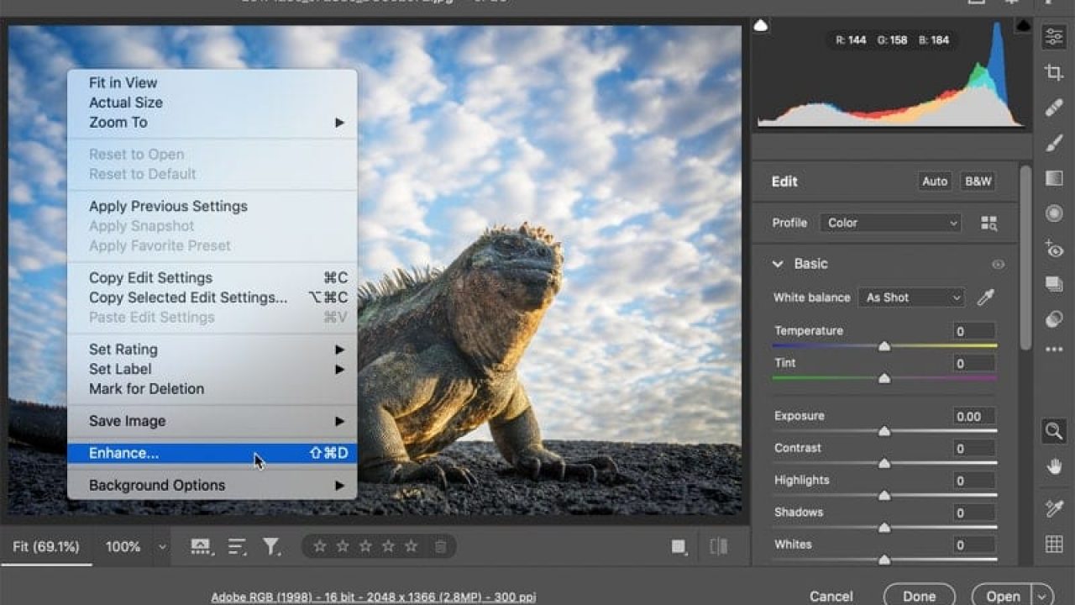Choose Enhance... from context menu
Viewport: 1075px width, 605px height.
[x=212, y=453]
